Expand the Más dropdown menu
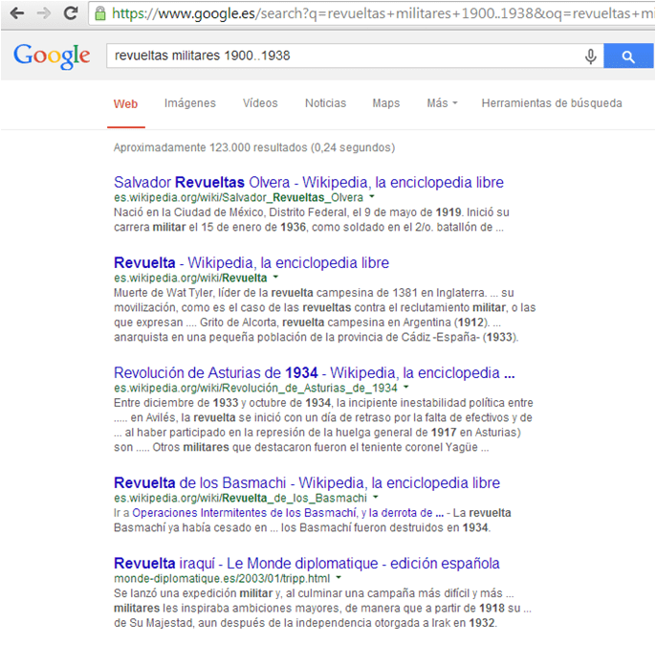The image size is (656, 646). pyautogui.click(x=442, y=103)
